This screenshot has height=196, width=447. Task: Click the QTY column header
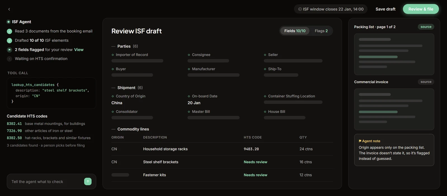[303, 138]
